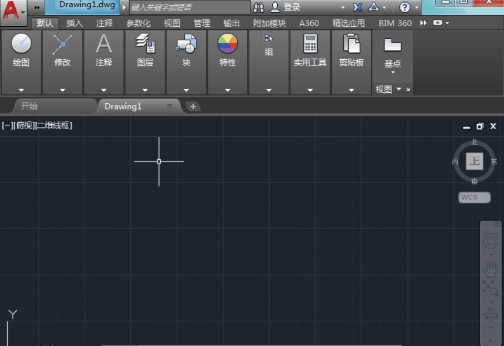
Task: Expand the 视图 panel dropdown arrow
Action: [398, 89]
